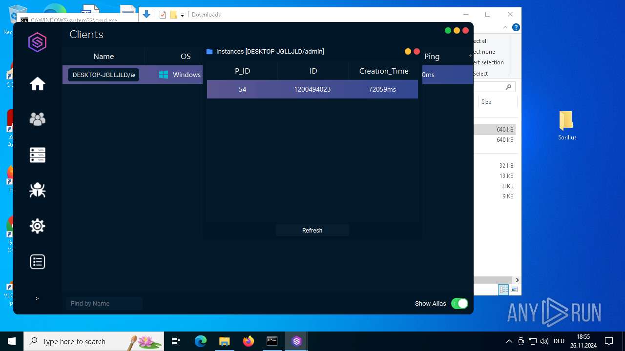The width and height of the screenshot is (625, 351).
Task: Click the Sorillus logo in the sidebar
Action: 37,42
